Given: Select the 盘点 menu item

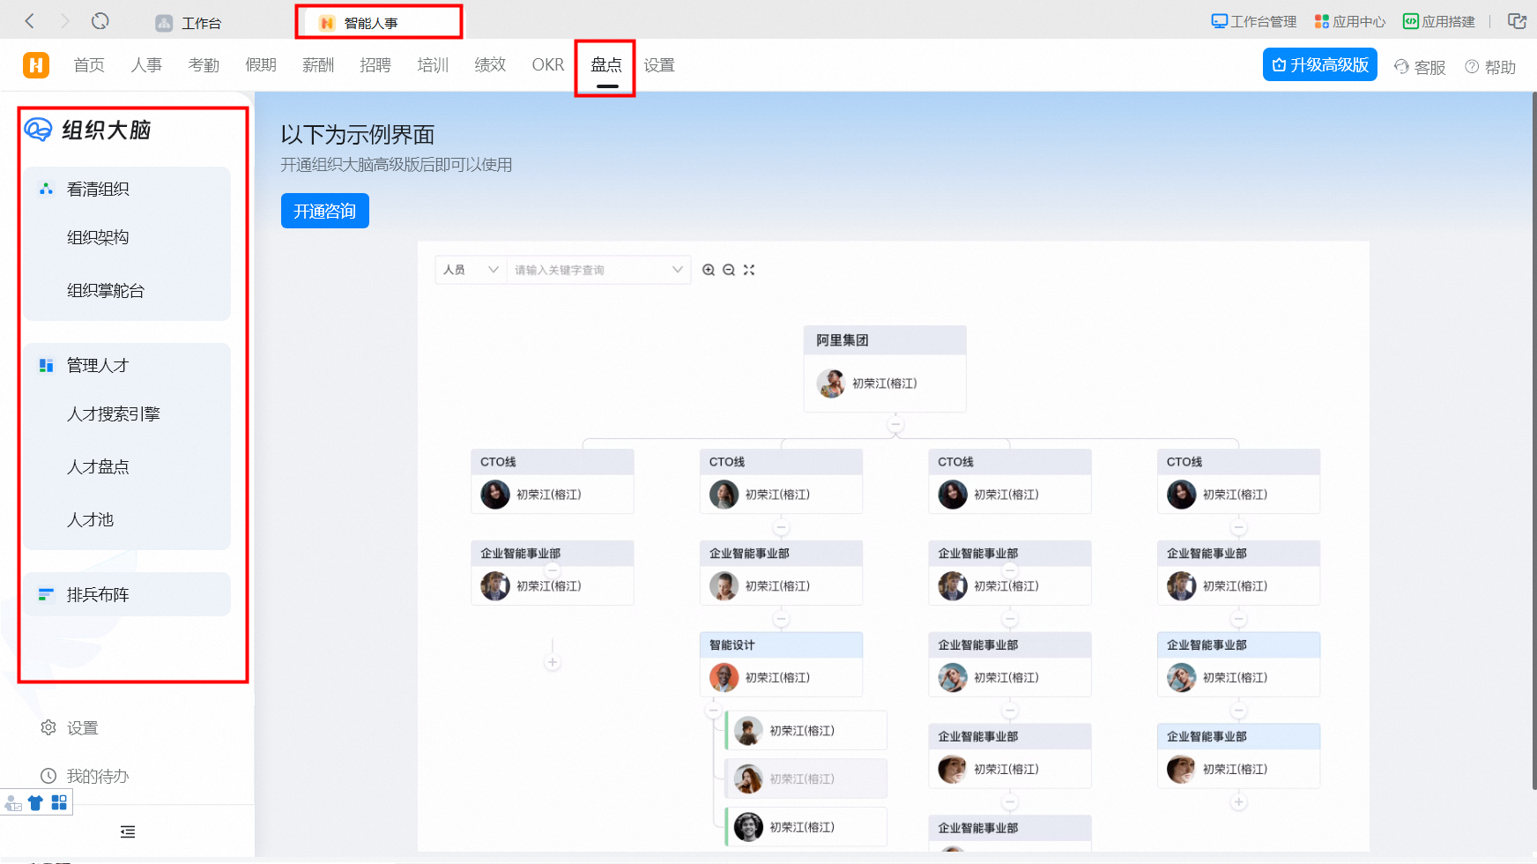Looking at the screenshot, I should [x=606, y=65].
